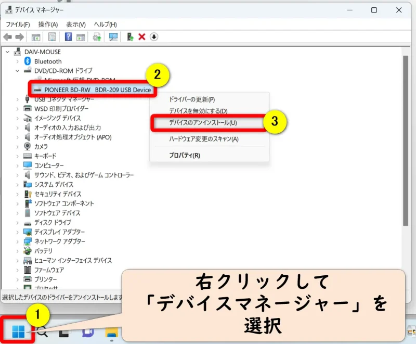Expand the ディスク ドライブ chevron

(x=18, y=222)
